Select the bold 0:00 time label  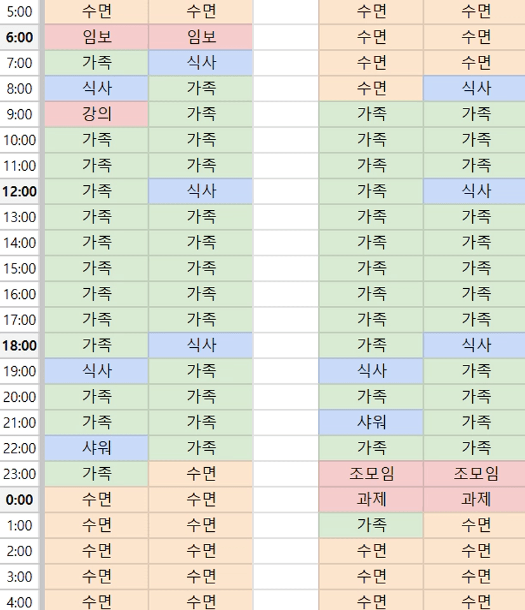pos(20,500)
